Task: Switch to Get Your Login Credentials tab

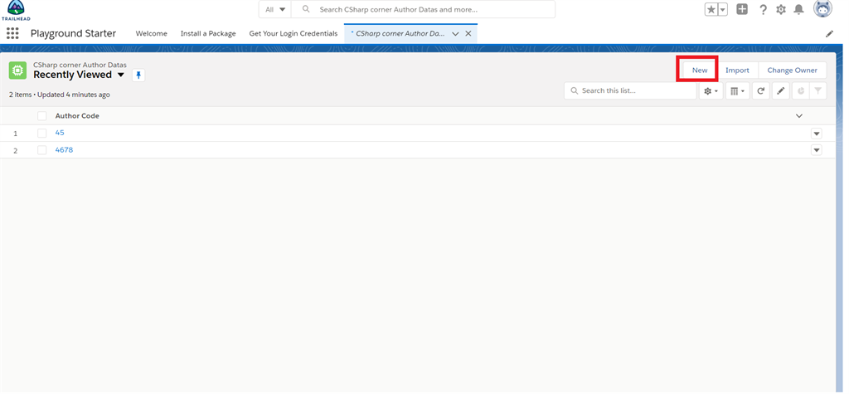Action: [x=293, y=34]
